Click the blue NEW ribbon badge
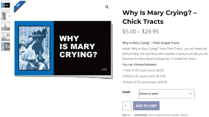 [x=19, y=6]
